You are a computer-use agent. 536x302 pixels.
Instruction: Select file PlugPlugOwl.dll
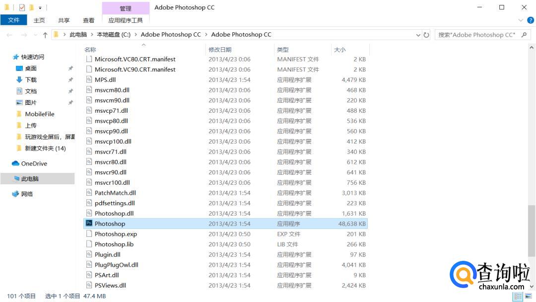pyautogui.click(x=117, y=265)
